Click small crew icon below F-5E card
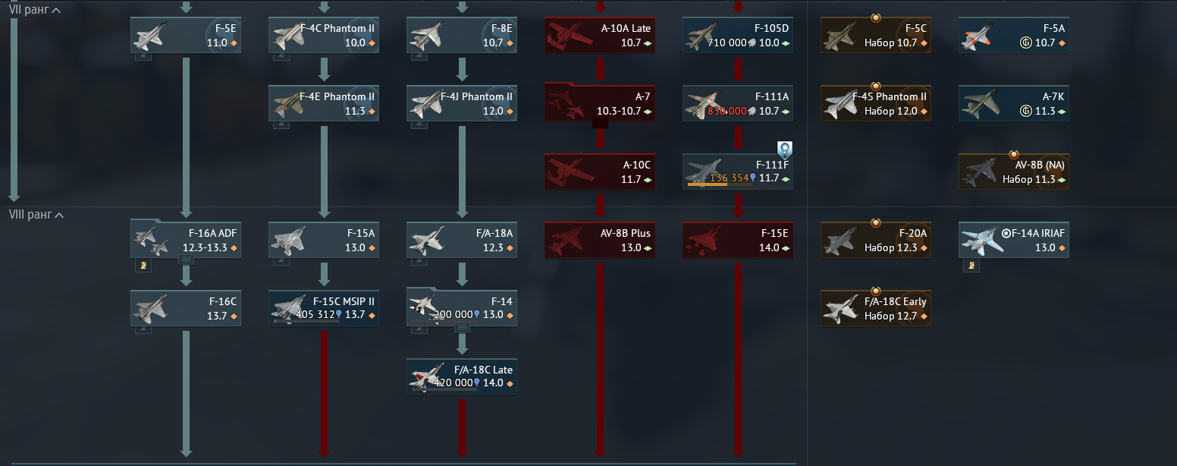The image size is (1177, 466). (x=143, y=56)
